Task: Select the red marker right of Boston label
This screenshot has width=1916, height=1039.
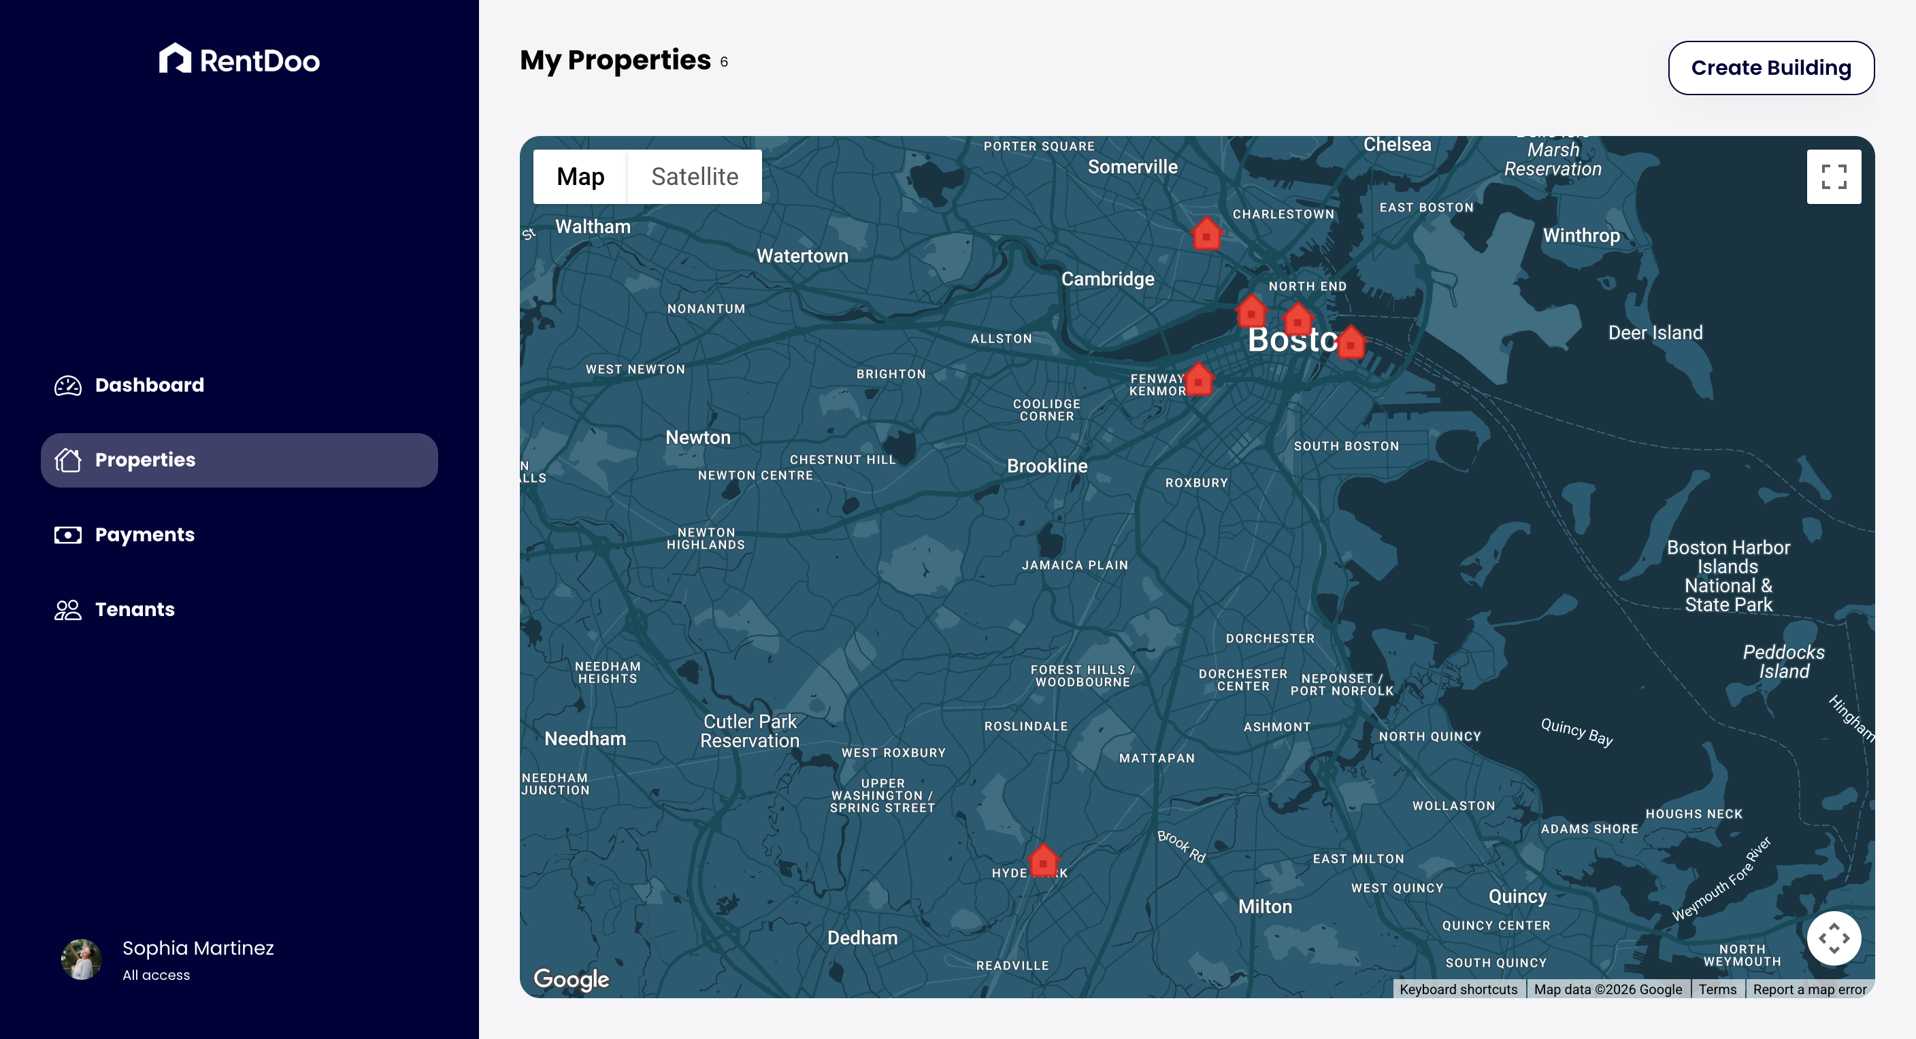Action: point(1351,342)
